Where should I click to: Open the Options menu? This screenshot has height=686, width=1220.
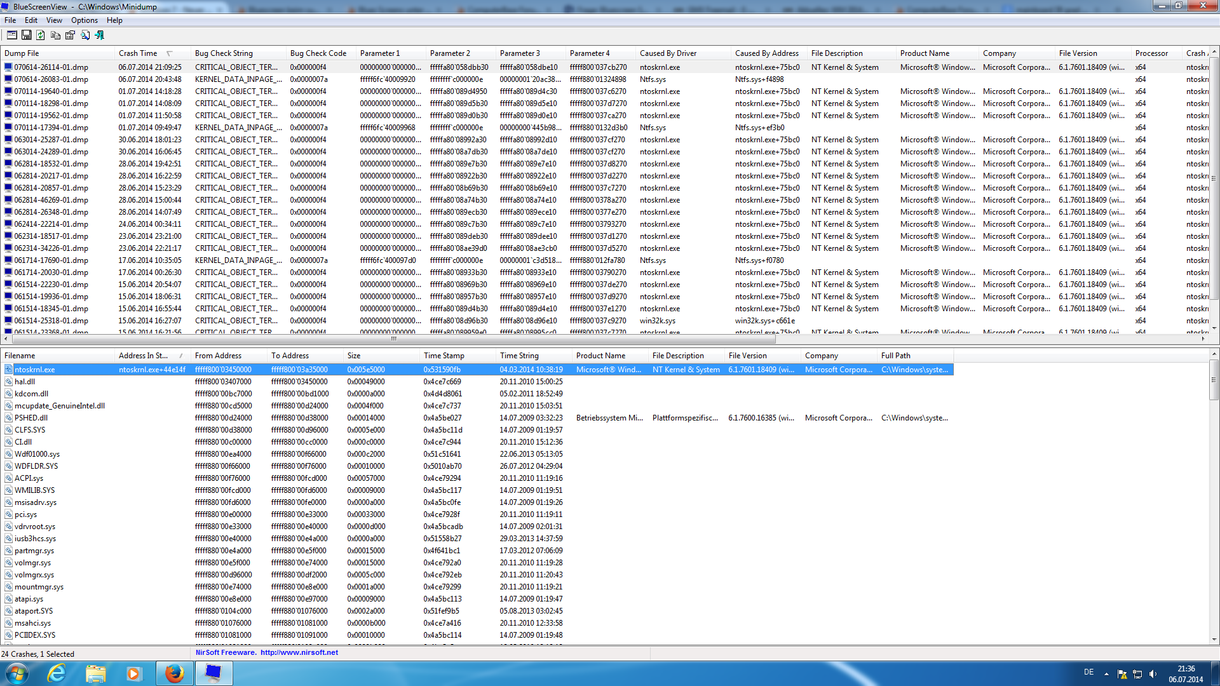pos(84,20)
